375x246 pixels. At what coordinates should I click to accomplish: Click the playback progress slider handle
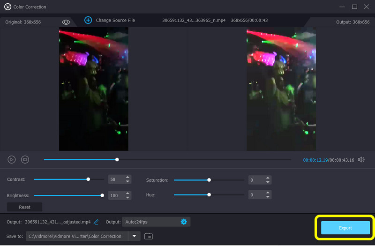click(x=117, y=159)
